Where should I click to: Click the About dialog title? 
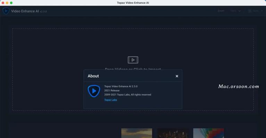[93, 76]
